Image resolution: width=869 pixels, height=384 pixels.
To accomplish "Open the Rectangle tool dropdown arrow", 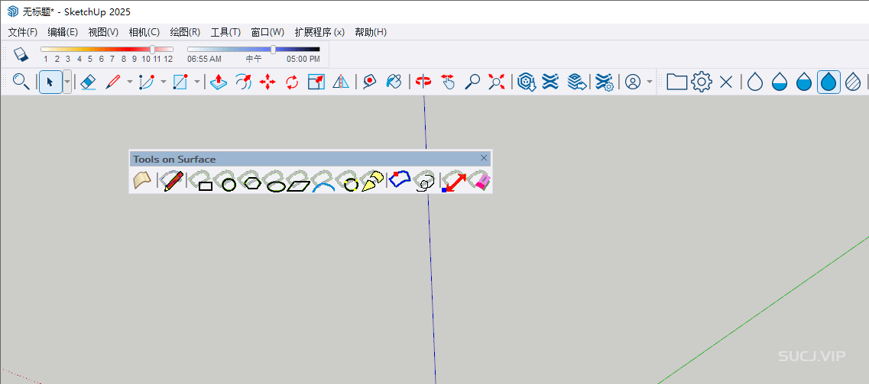I will pyautogui.click(x=197, y=82).
